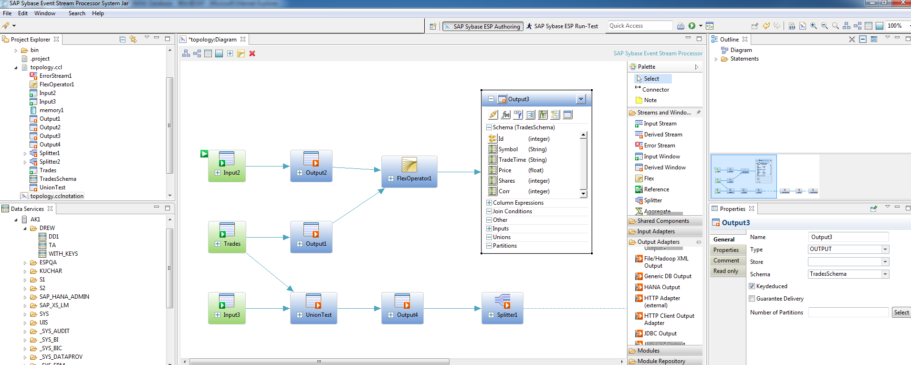Switch to SAP Sybase ESP Run-Test perspective
This screenshot has height=365, width=911.
click(x=562, y=26)
